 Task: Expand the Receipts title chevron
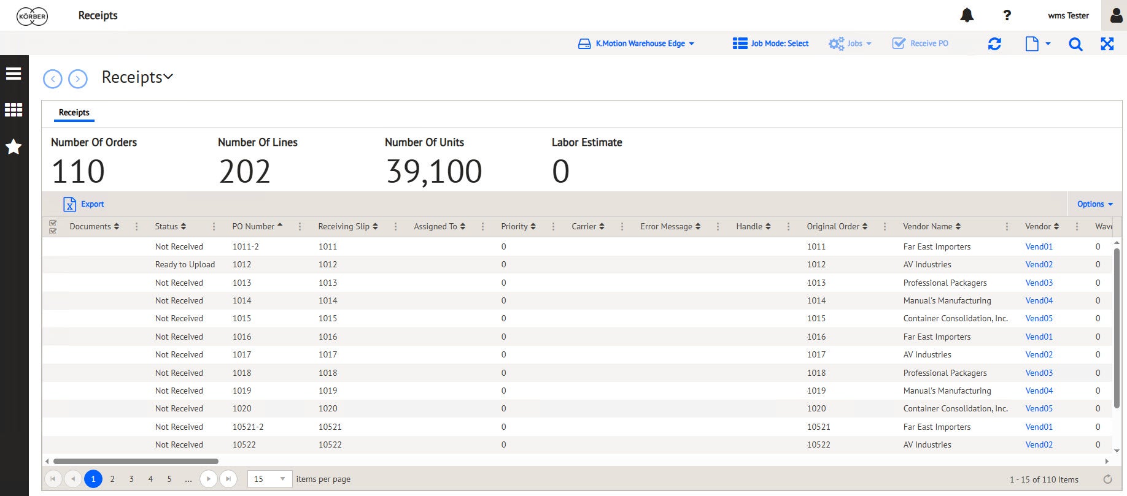click(168, 77)
